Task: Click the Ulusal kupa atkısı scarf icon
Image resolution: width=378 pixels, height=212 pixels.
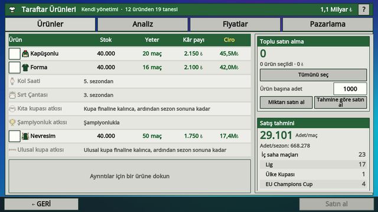Action: [12, 150]
